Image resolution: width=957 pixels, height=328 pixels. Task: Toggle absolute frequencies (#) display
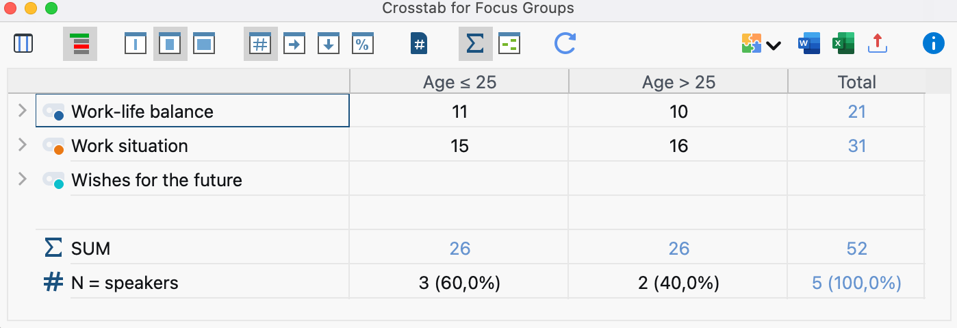click(260, 44)
